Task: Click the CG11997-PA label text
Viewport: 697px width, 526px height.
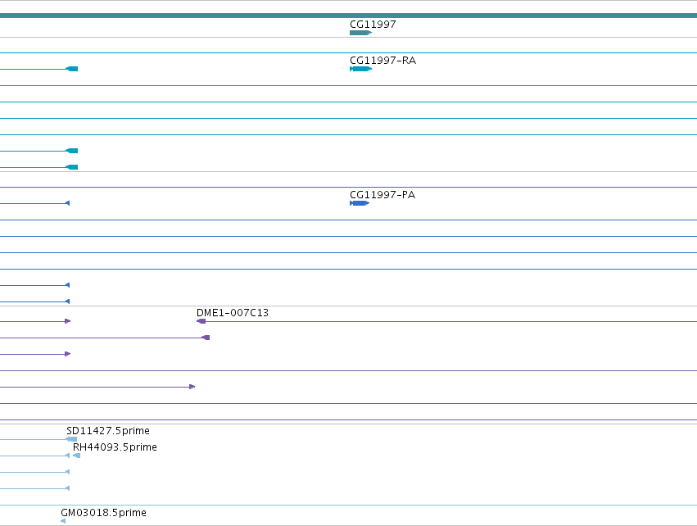Action: point(382,195)
